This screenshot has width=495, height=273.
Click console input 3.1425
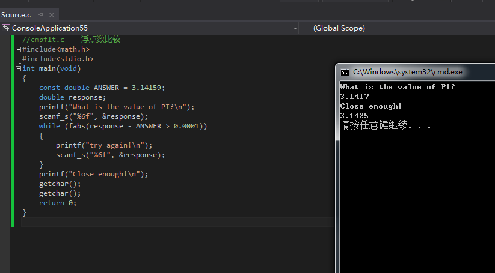point(354,116)
